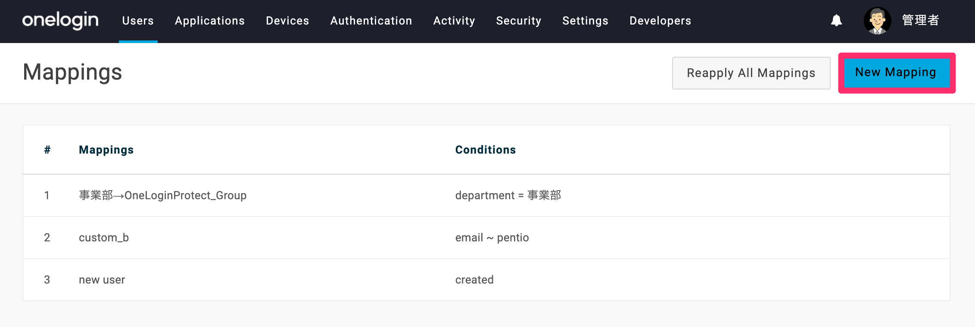The width and height of the screenshot is (975, 327).
Task: Click the OneLogin logo
Action: click(60, 20)
